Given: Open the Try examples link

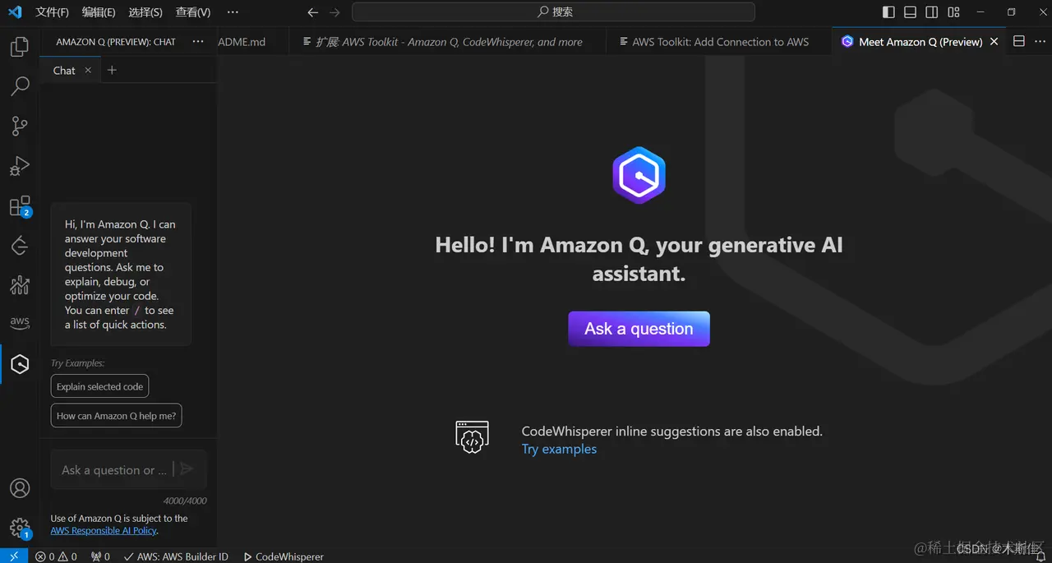Looking at the screenshot, I should [x=559, y=449].
